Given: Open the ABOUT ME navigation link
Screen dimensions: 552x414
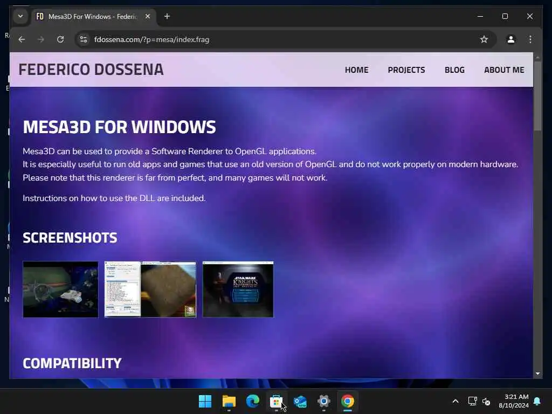Looking at the screenshot, I should click(x=504, y=70).
